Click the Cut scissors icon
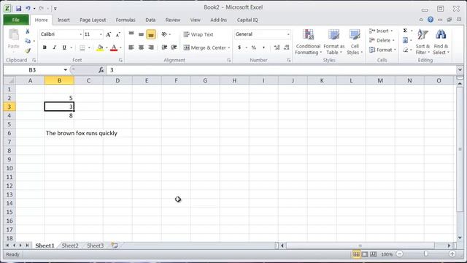Viewport: 467px width, 263px height. (28, 31)
